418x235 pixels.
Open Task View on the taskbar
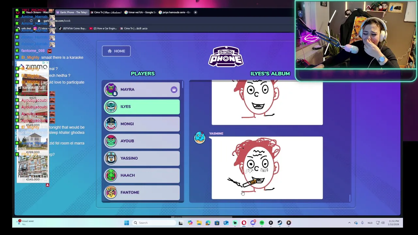[x=181, y=223]
